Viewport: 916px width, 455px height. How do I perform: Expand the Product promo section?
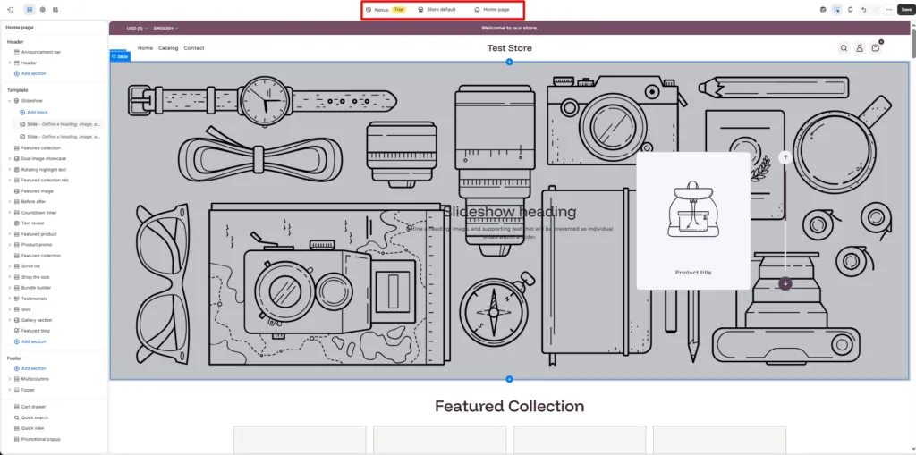point(10,245)
